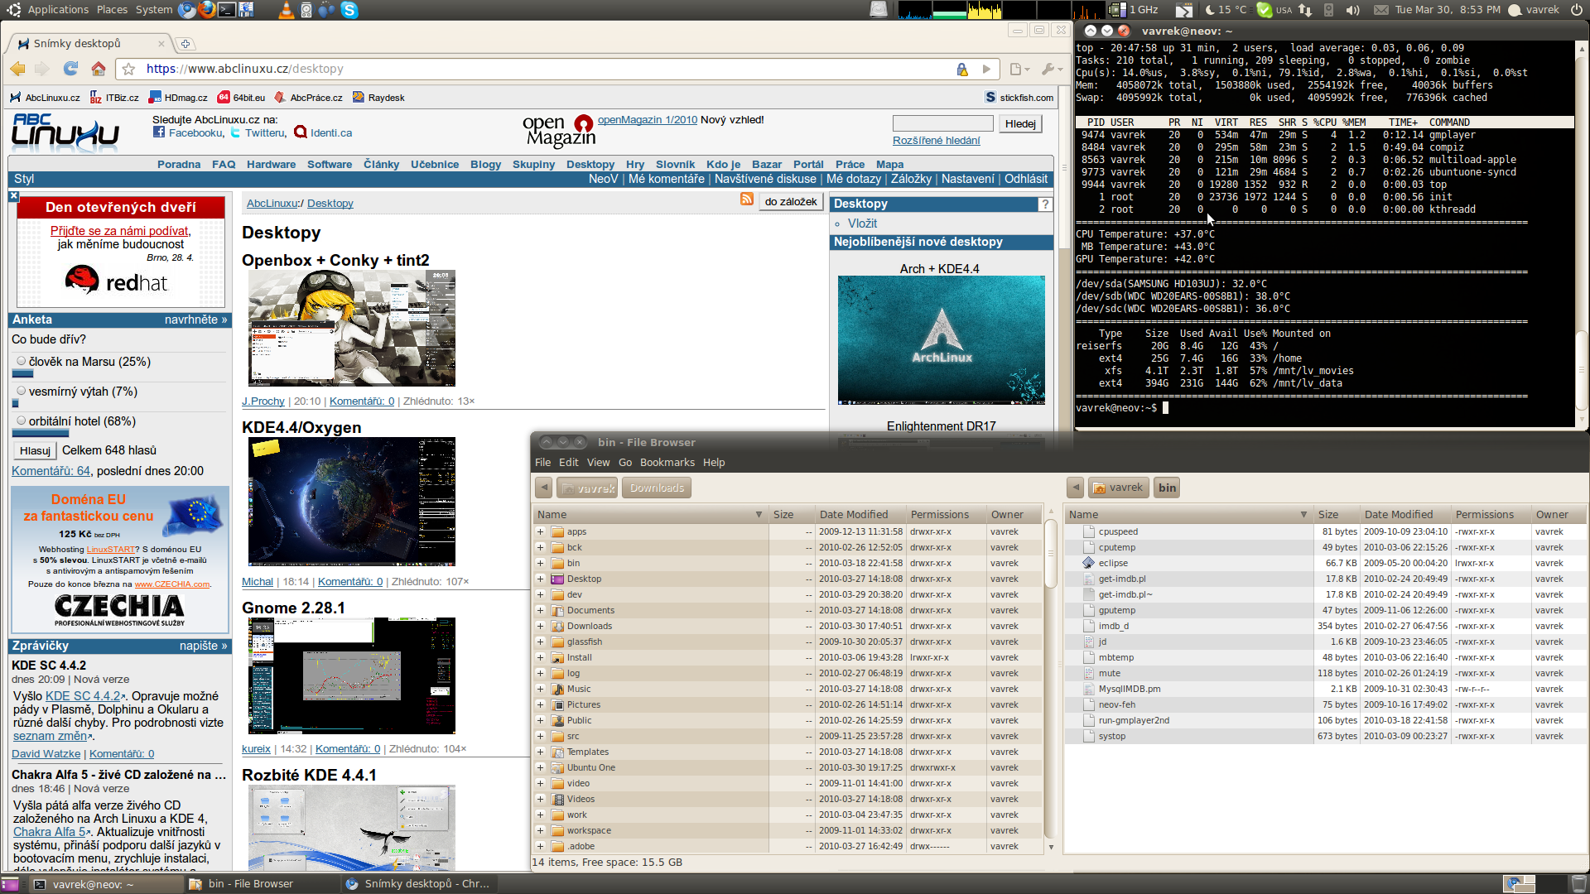Expand the Desktop folder in file tree
Screen dimensions: 1590x894
(x=541, y=579)
